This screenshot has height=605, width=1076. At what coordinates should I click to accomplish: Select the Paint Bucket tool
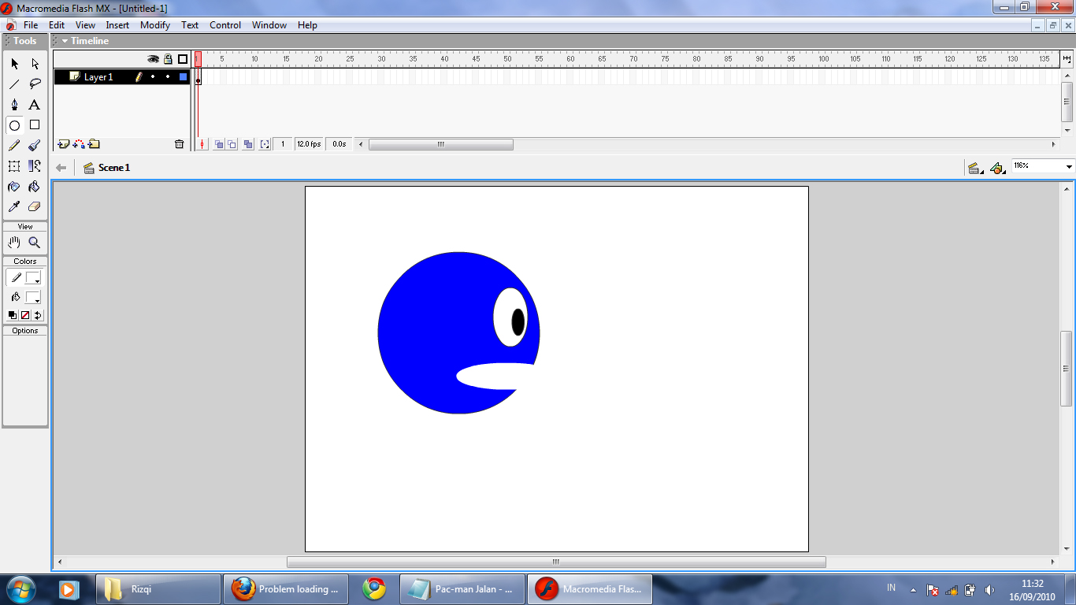coord(35,187)
